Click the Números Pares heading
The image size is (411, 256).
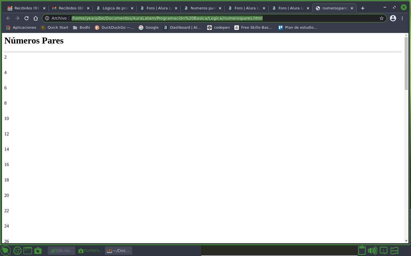pos(34,41)
